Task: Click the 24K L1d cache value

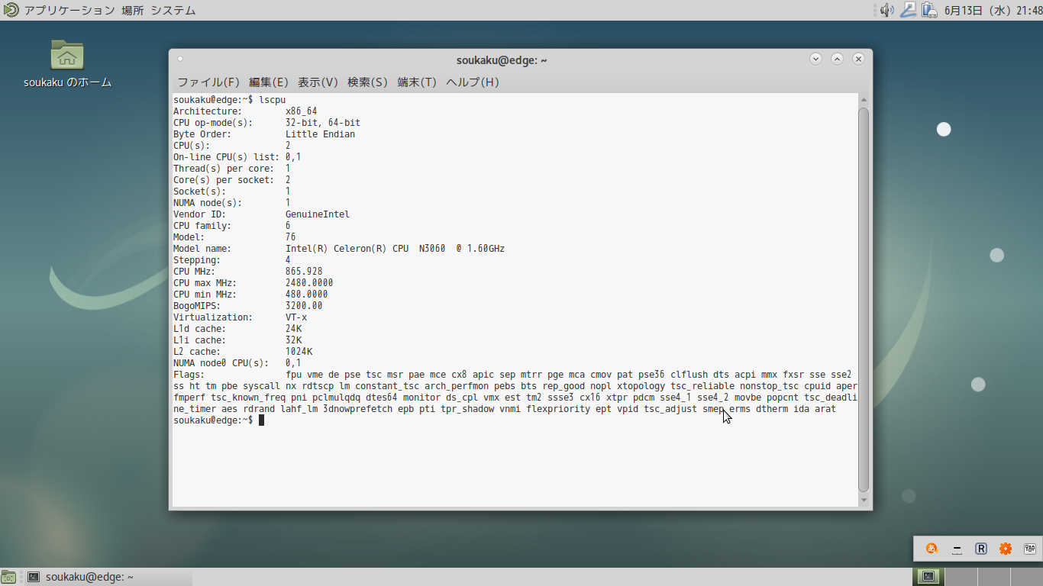Action: click(x=293, y=329)
